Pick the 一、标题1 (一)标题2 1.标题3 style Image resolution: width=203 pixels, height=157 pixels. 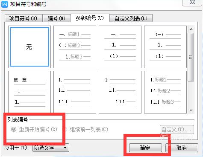[x=75, y=47]
